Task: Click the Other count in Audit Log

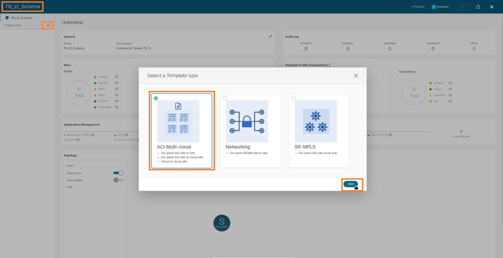Action: 474,49
